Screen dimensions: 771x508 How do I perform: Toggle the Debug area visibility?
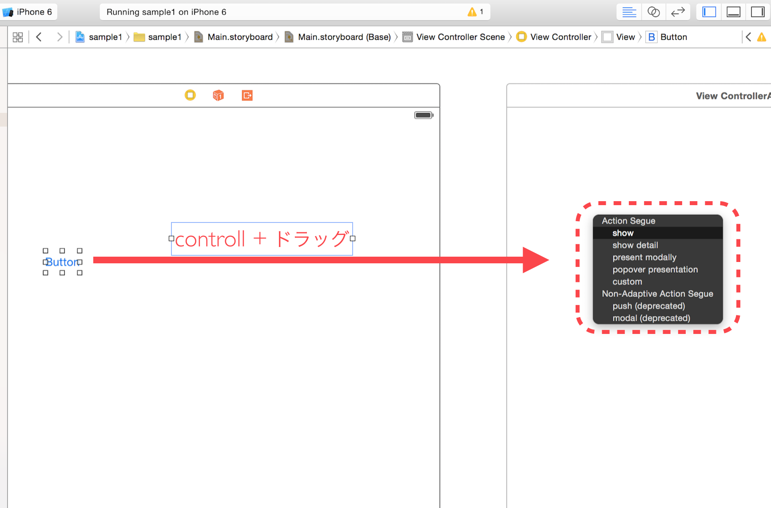733,12
